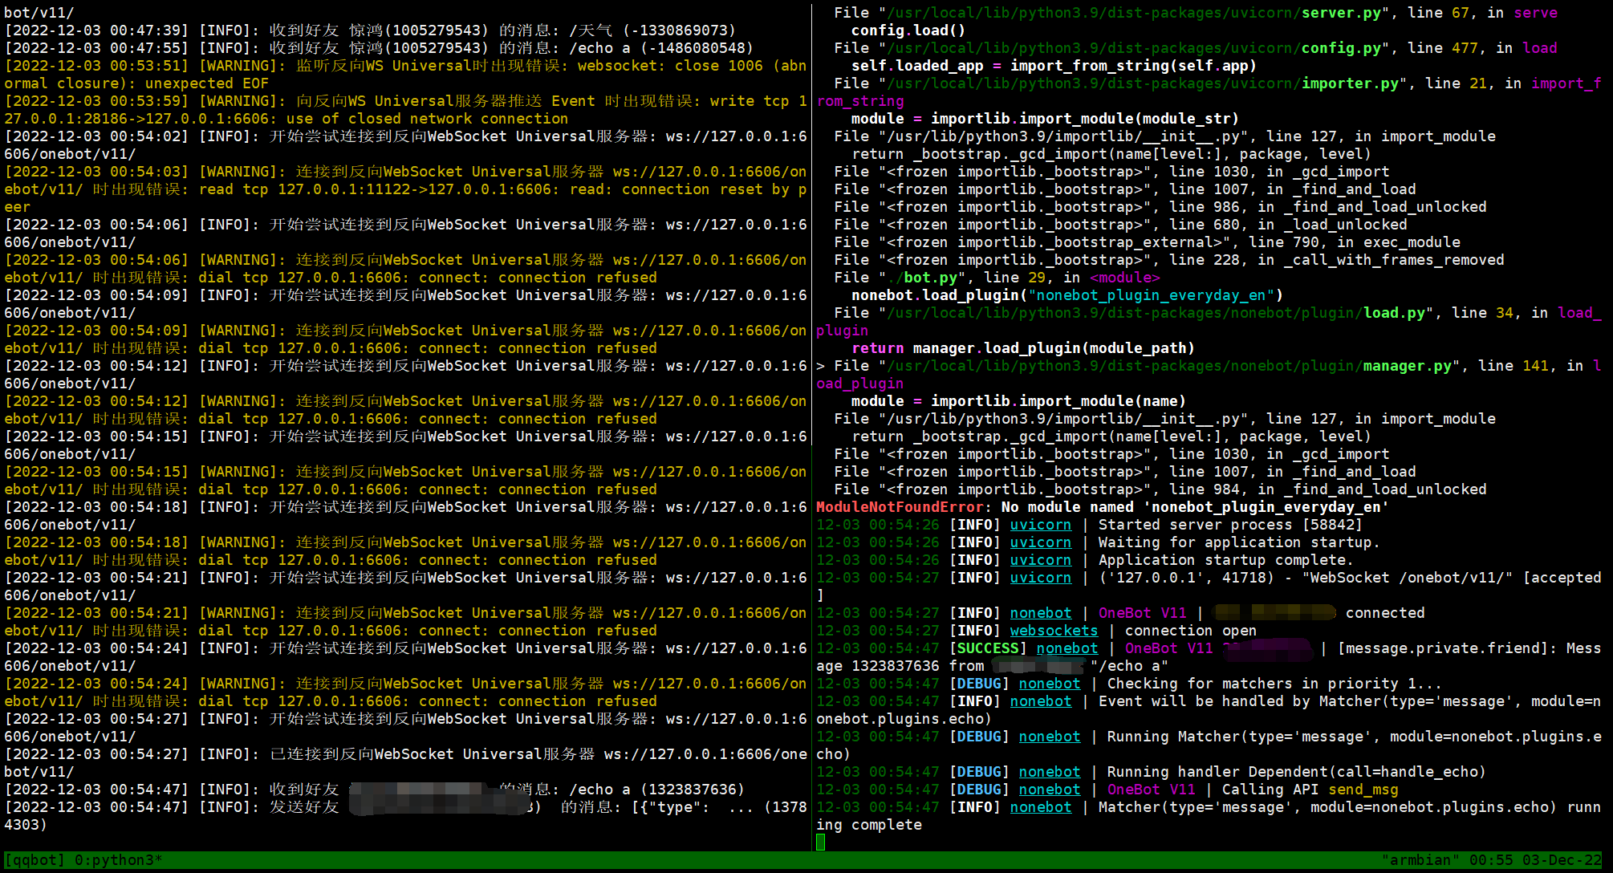The height and width of the screenshot is (873, 1613).
Task: Click the importer.py filename in traceback
Action: click(1350, 83)
